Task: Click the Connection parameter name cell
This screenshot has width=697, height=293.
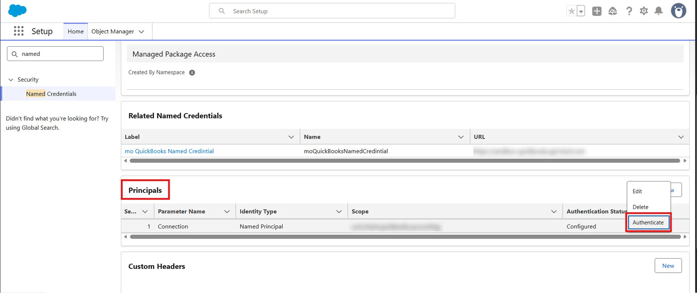Action: [x=173, y=226]
